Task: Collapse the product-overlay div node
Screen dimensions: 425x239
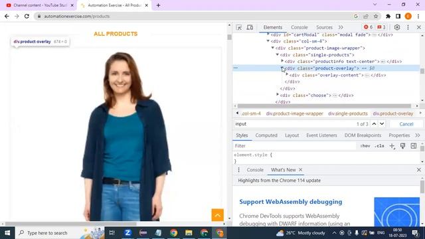Action: (x=282, y=68)
